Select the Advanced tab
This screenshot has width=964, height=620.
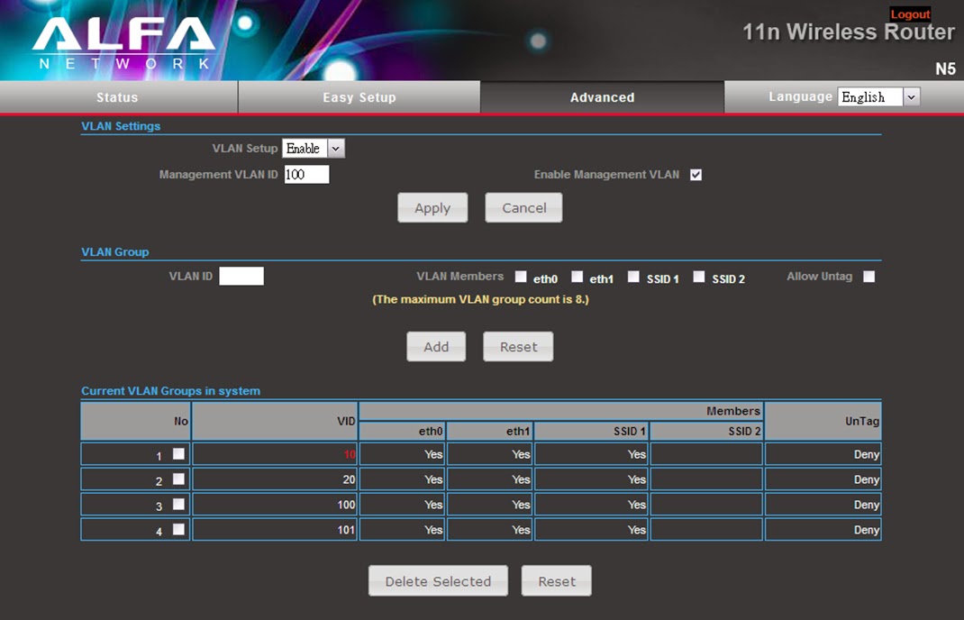tap(602, 97)
